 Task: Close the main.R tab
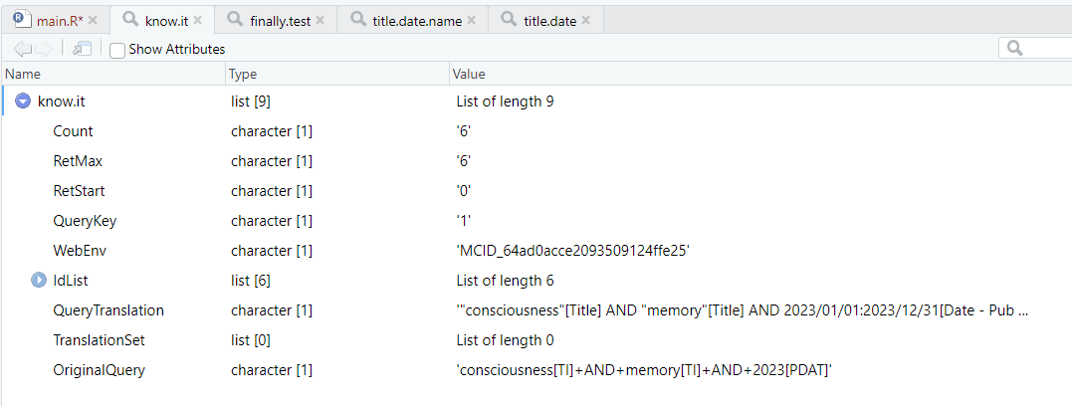pyautogui.click(x=93, y=20)
